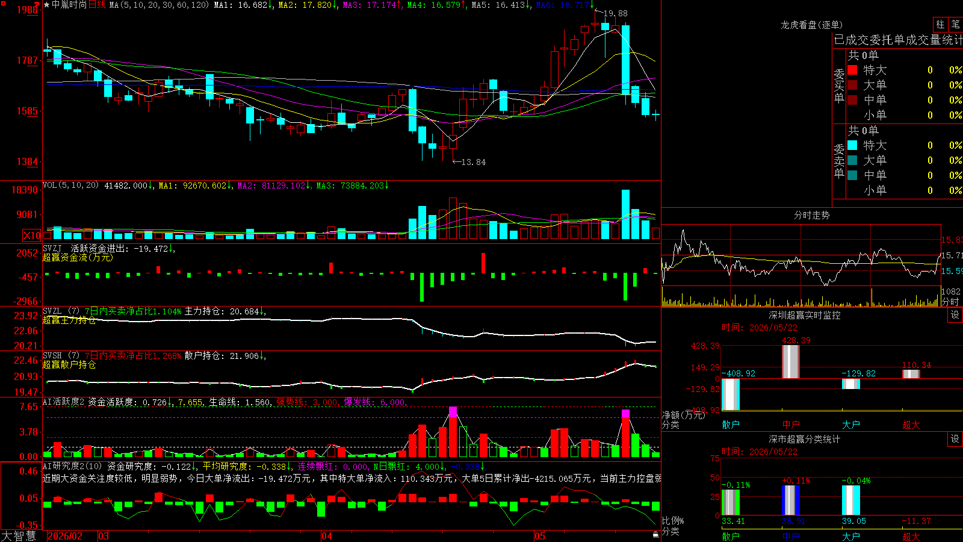Open 设 settings for 深市超赢分类统计
Screen dimensions: 963x542
(x=955, y=439)
